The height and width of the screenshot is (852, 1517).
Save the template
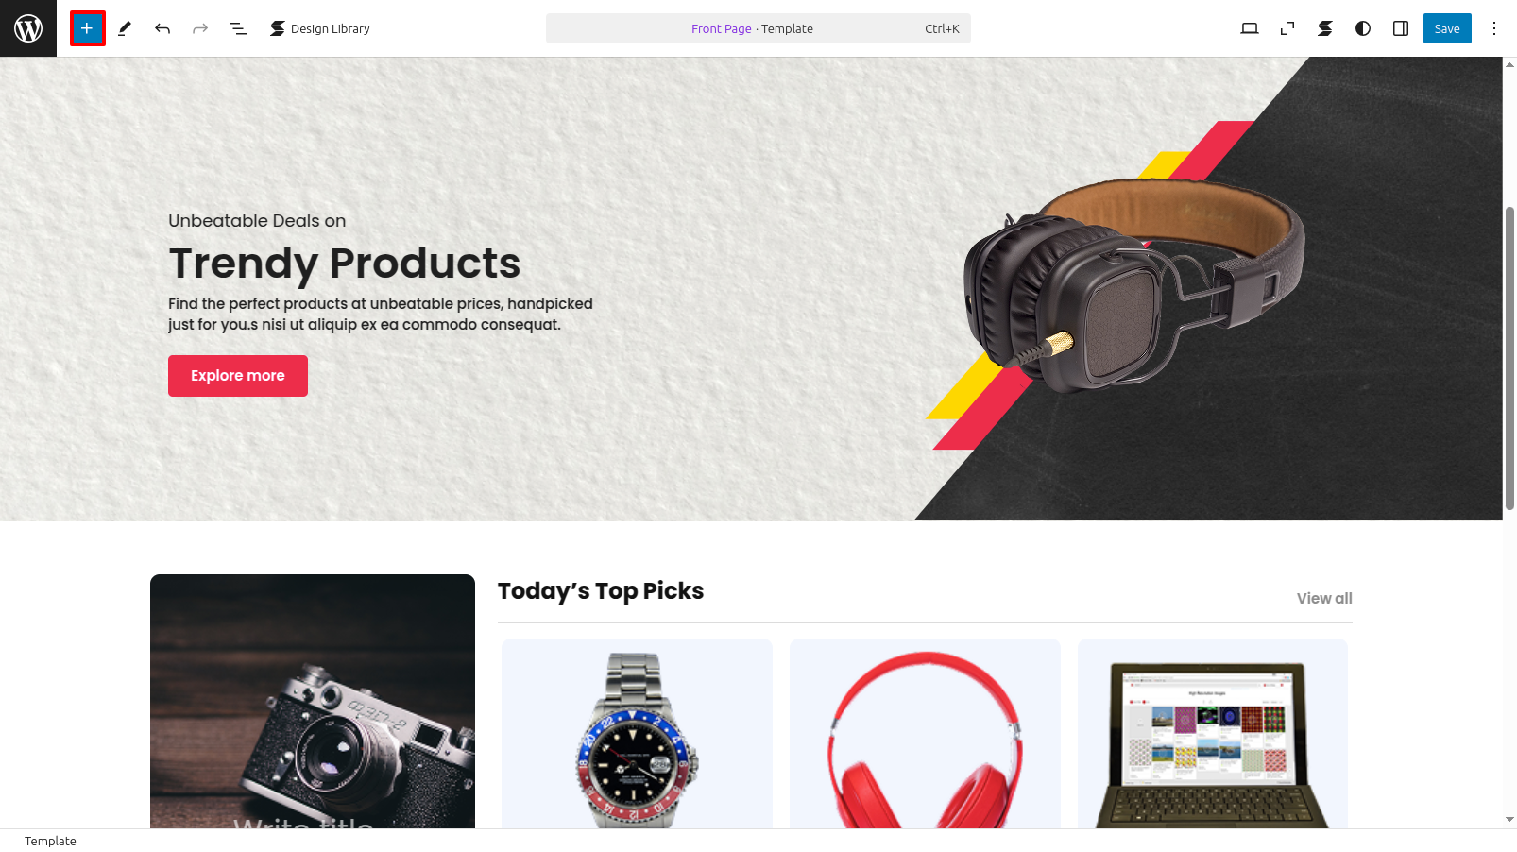click(x=1447, y=28)
